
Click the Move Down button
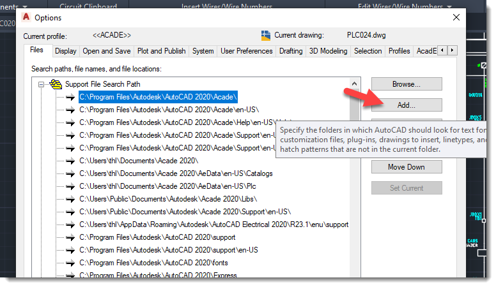point(407,167)
